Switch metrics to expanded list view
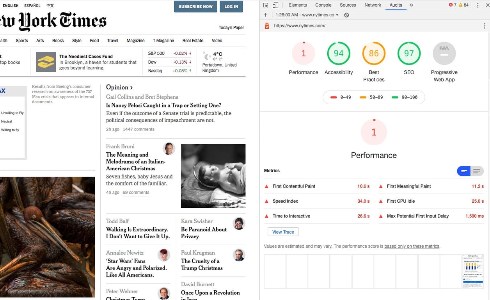Screen dimensions: 490x300 [477, 171]
